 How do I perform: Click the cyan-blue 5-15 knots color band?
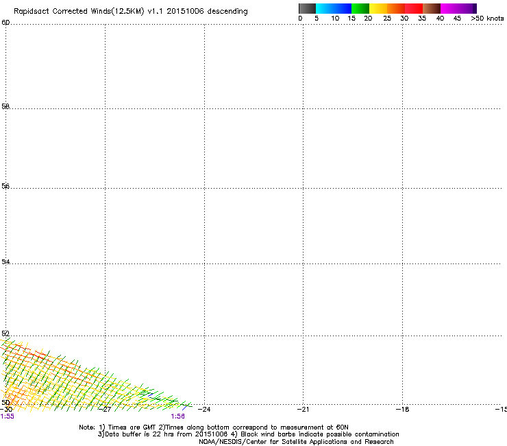click(x=334, y=8)
